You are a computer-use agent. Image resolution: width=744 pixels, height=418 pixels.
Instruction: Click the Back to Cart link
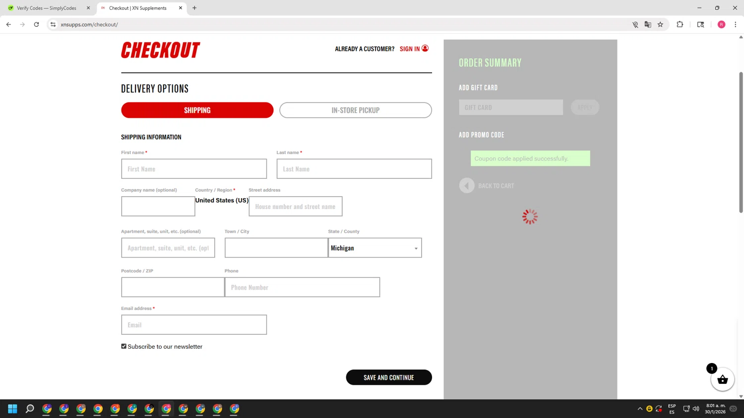496,186
